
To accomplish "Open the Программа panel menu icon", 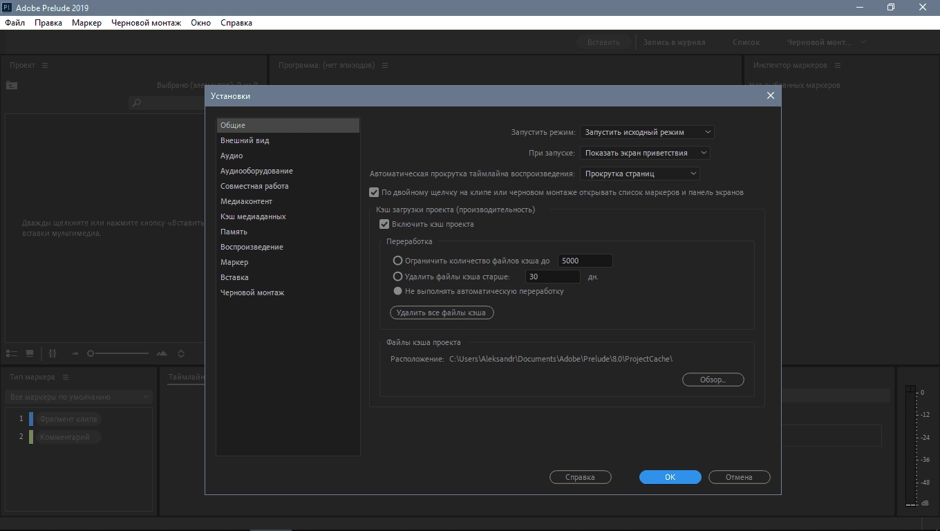I will pyautogui.click(x=385, y=65).
